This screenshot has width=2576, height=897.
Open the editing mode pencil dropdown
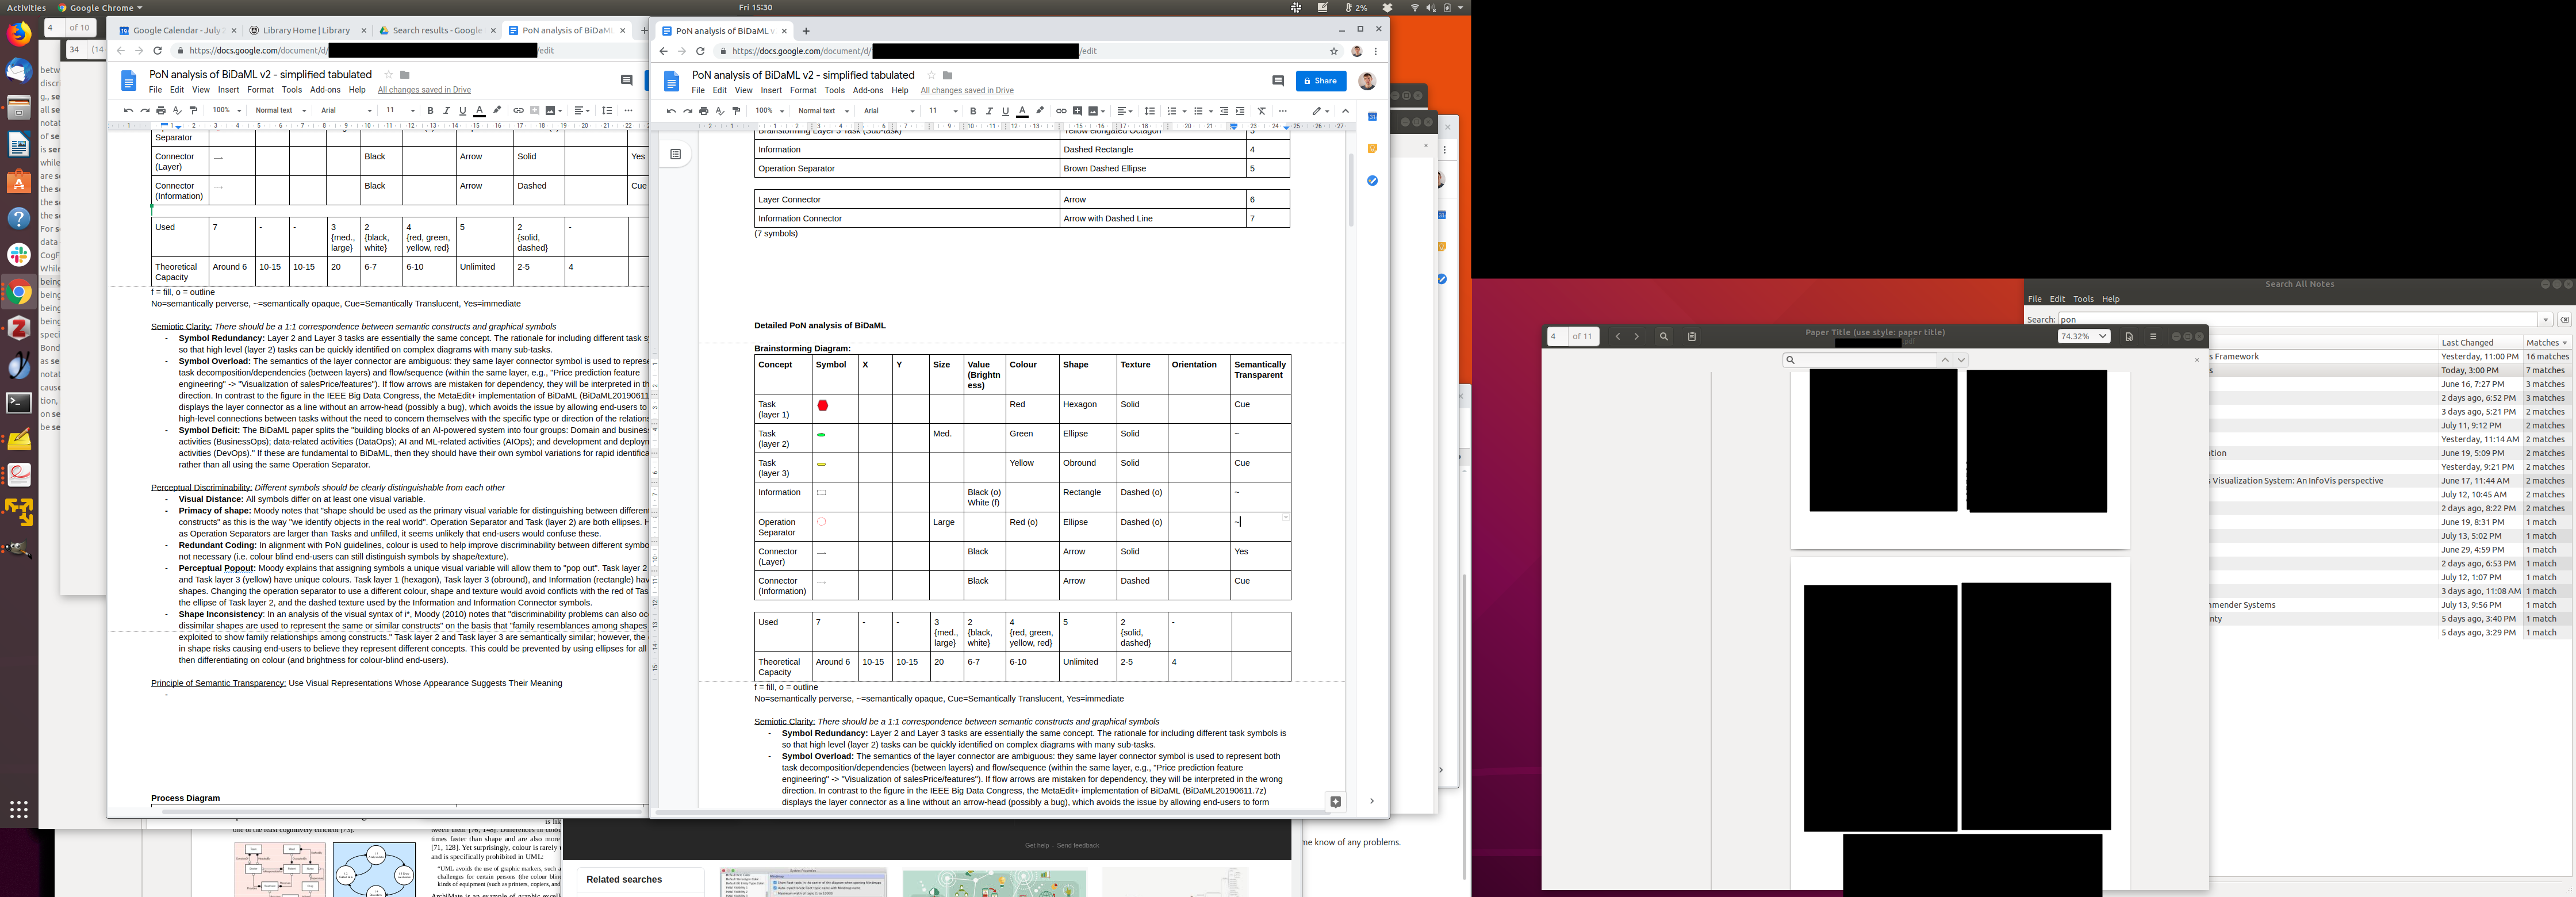(1321, 111)
